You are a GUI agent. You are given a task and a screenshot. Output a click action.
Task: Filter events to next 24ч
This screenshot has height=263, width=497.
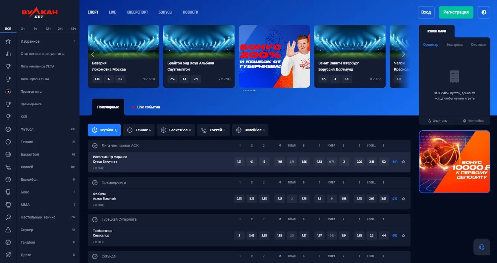(x=61, y=29)
